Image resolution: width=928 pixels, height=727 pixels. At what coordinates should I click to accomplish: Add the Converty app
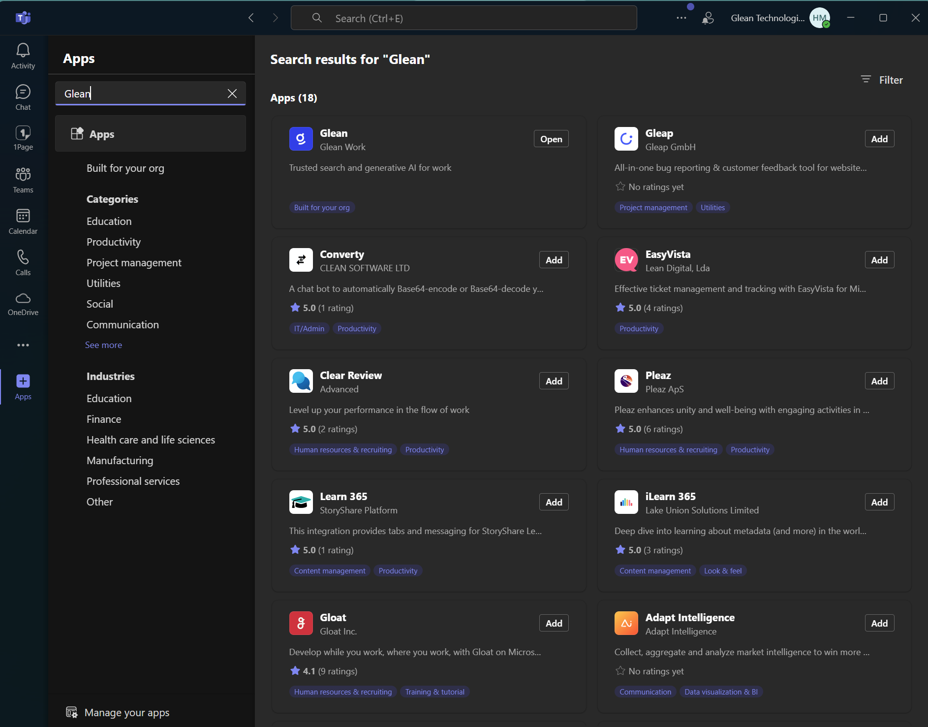(x=554, y=260)
